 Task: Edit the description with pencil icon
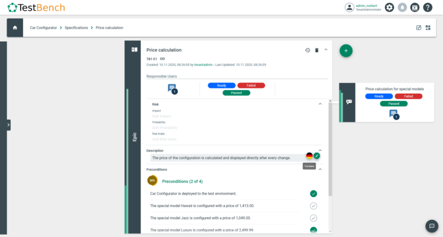click(317, 156)
